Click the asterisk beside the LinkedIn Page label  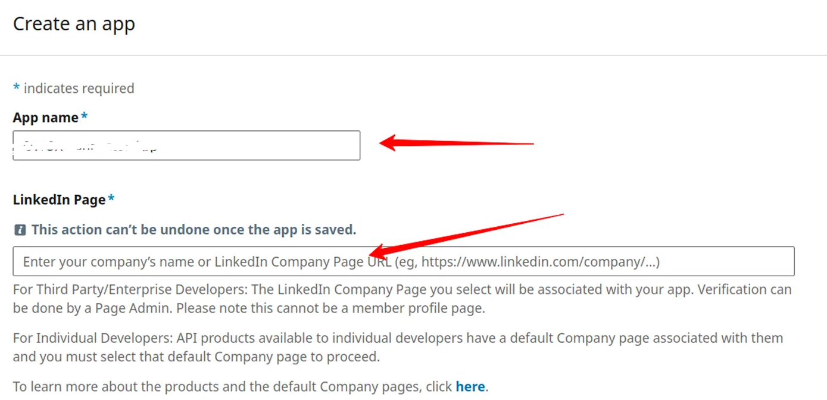click(x=111, y=199)
